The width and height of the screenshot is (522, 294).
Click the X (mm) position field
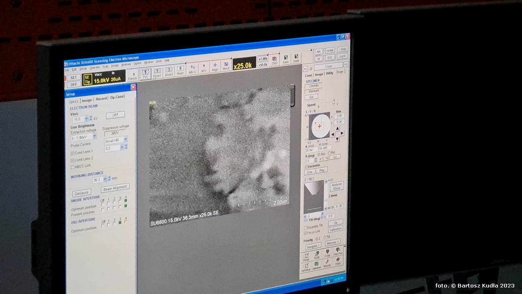tap(311, 149)
